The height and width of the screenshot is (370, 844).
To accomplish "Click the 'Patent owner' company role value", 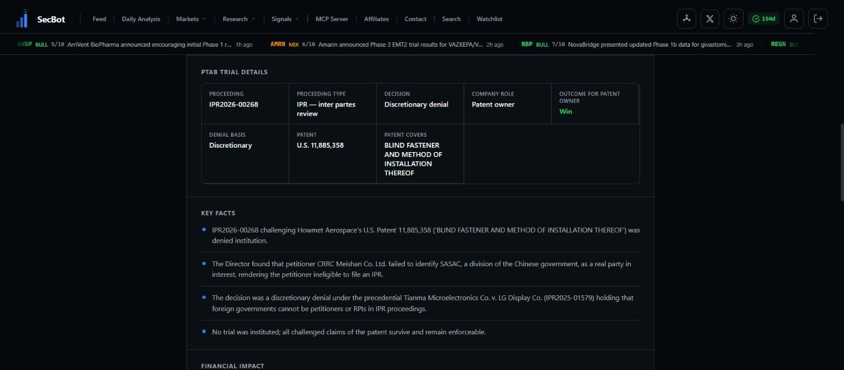I will [493, 104].
